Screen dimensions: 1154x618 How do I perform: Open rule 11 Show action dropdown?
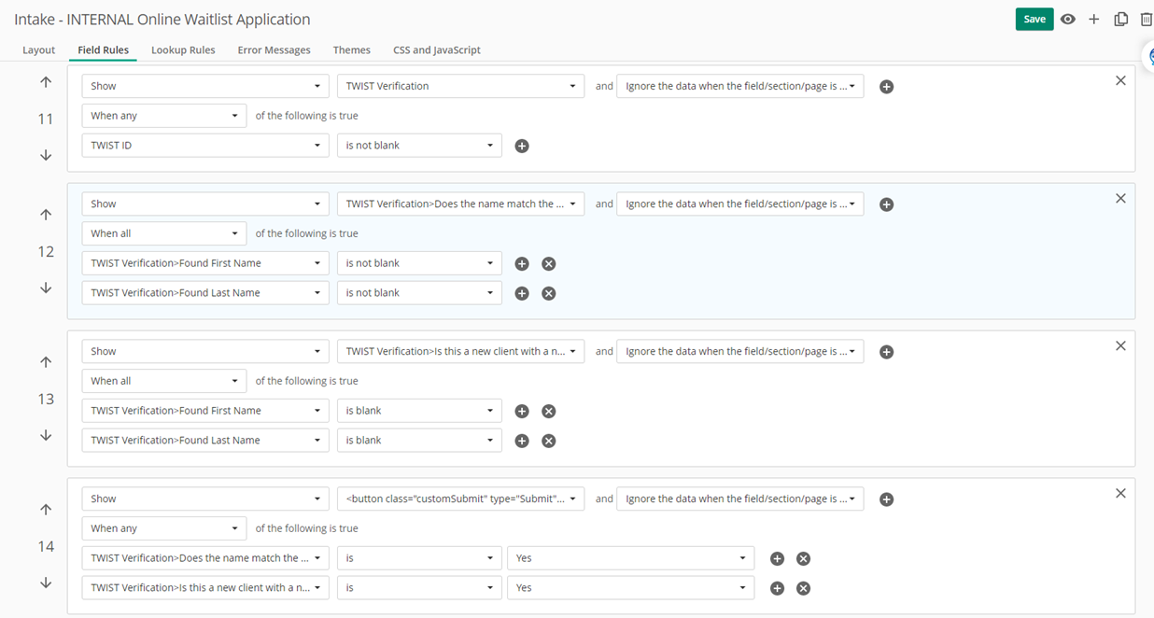pos(205,86)
